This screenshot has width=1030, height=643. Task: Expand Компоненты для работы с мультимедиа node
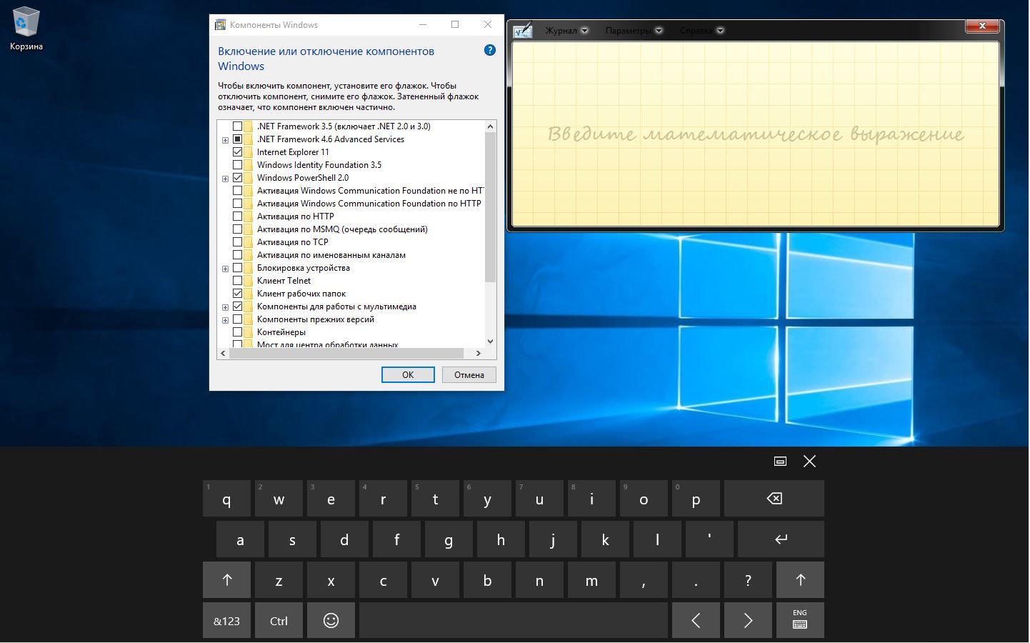pos(225,307)
